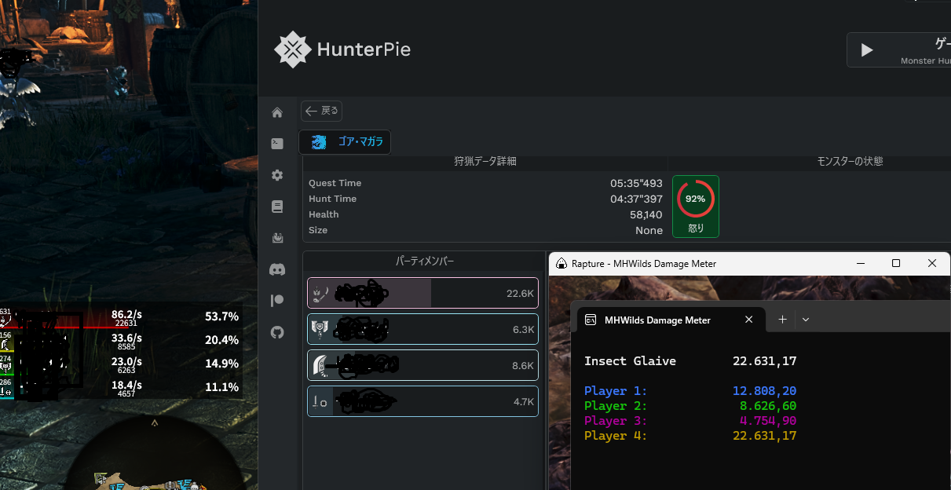Click the in-game overlay 86.2/s DPS value
The width and height of the screenshot is (951, 490).
(x=126, y=313)
